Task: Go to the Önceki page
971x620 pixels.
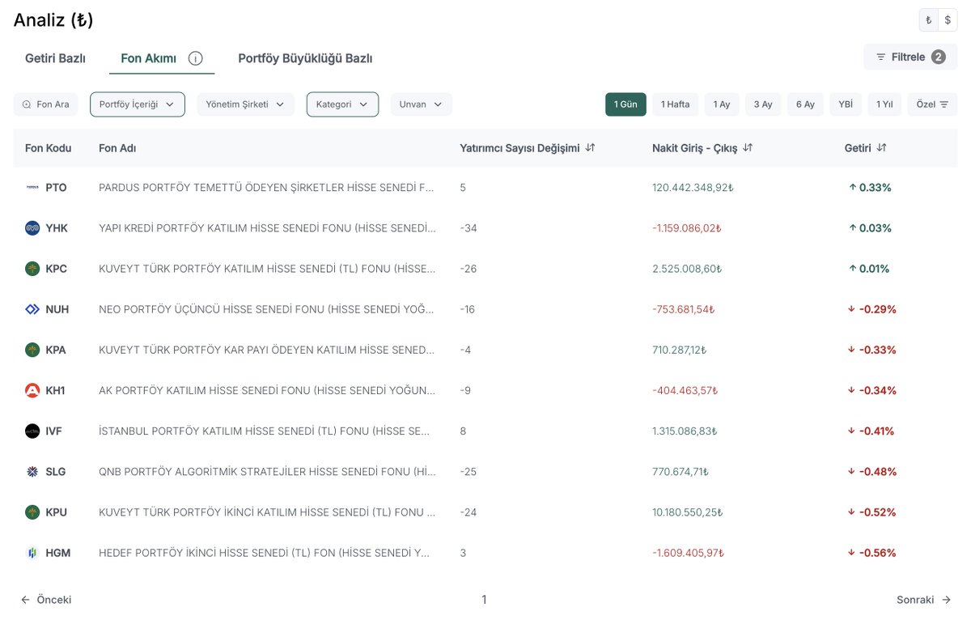Action: (x=46, y=600)
